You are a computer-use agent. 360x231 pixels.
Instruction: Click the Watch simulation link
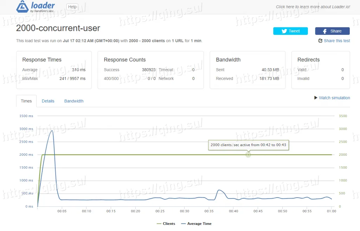click(334, 98)
